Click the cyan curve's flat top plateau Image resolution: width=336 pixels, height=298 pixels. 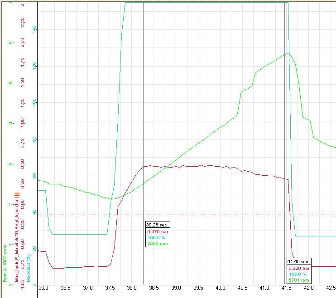click(204, 3)
